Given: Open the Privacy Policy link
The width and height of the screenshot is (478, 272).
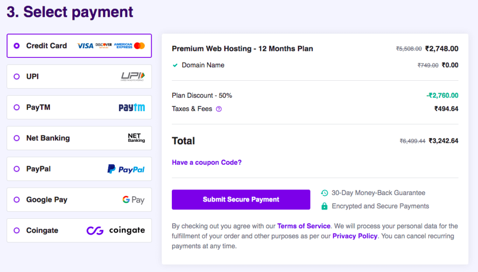Looking at the screenshot, I should pos(355,236).
